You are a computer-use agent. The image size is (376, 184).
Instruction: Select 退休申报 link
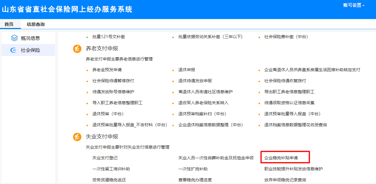[x=187, y=70]
